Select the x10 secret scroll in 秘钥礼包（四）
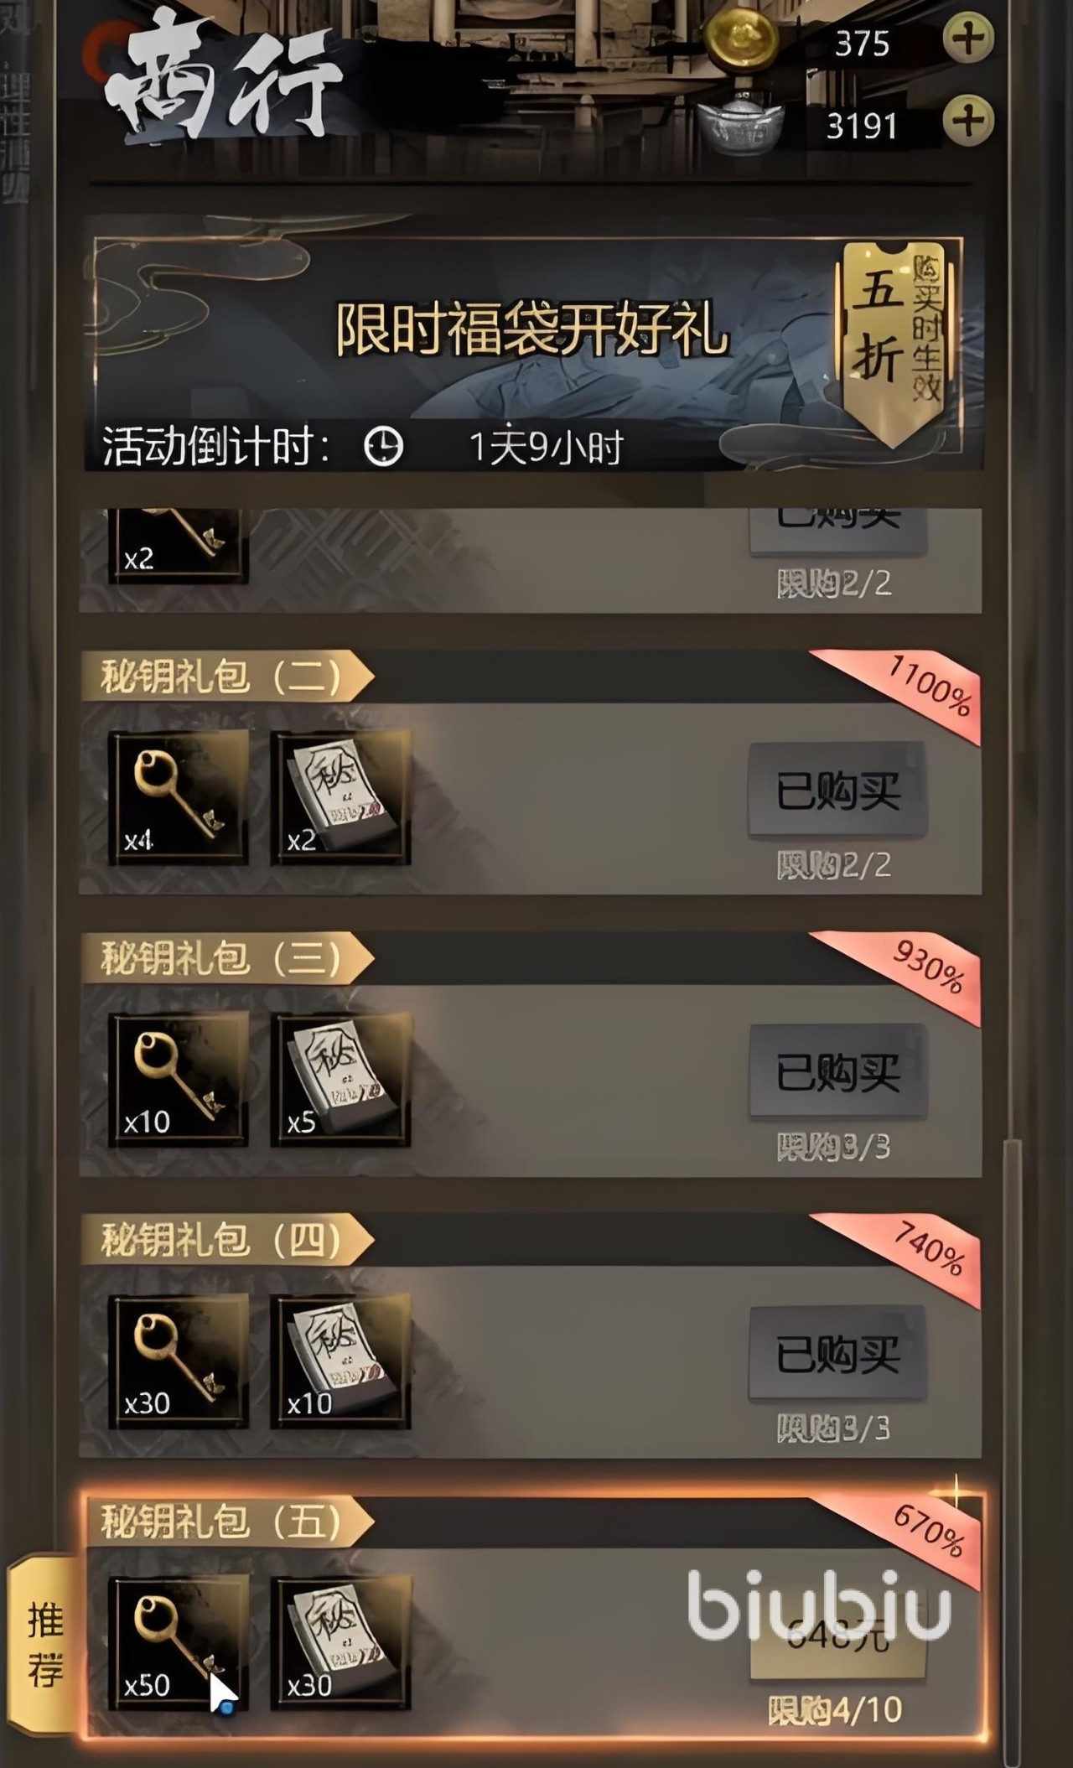 click(340, 1361)
